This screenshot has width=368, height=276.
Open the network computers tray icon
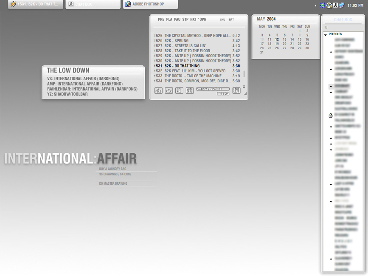(342, 5)
